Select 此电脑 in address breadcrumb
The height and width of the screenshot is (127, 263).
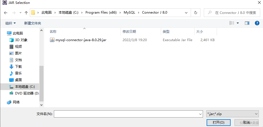click(x=47, y=13)
